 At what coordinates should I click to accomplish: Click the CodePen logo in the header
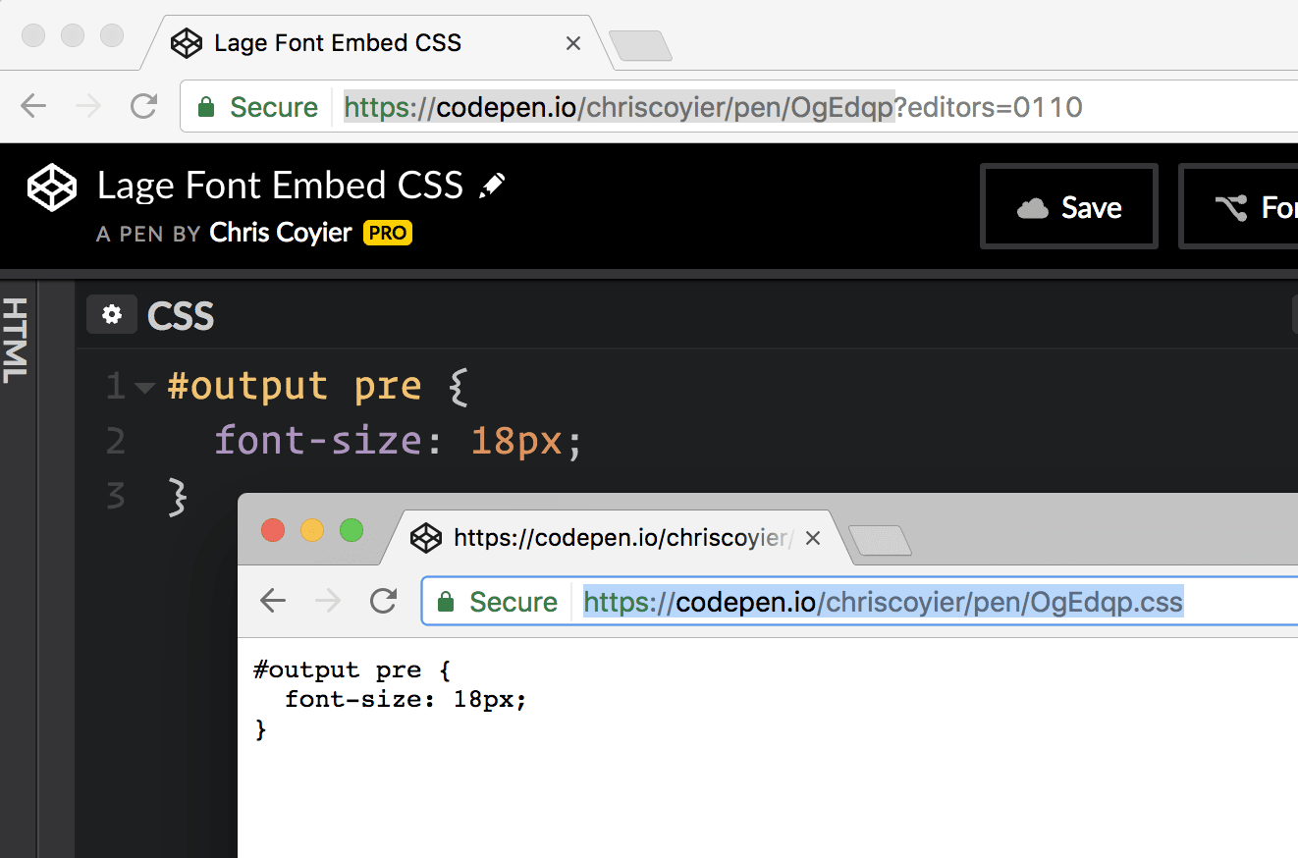52,188
